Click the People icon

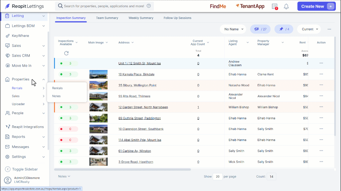tap(7, 113)
